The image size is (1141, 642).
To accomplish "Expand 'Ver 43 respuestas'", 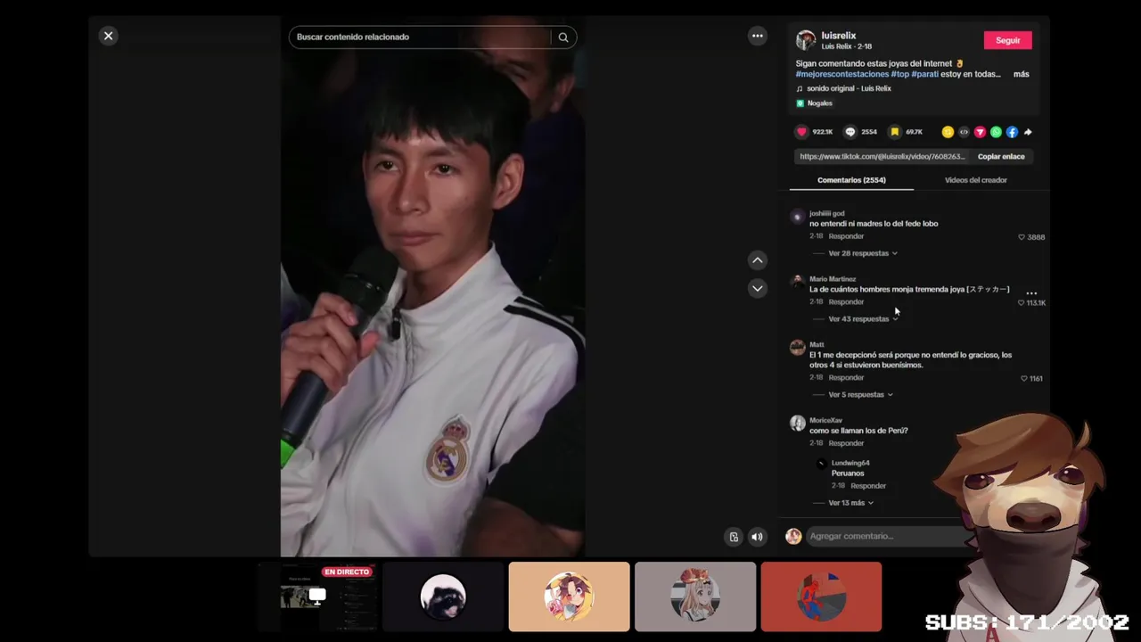I will tap(862, 318).
